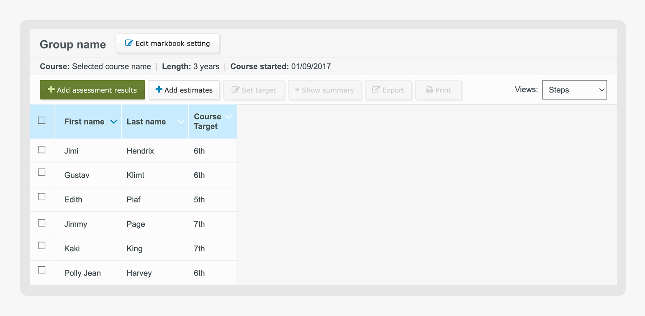Click Kaki King's 7th course target
The image size is (645, 316).
tap(199, 248)
